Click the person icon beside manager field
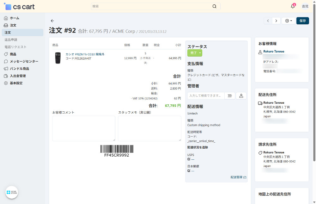This screenshot has width=316, height=204. coord(241,96)
